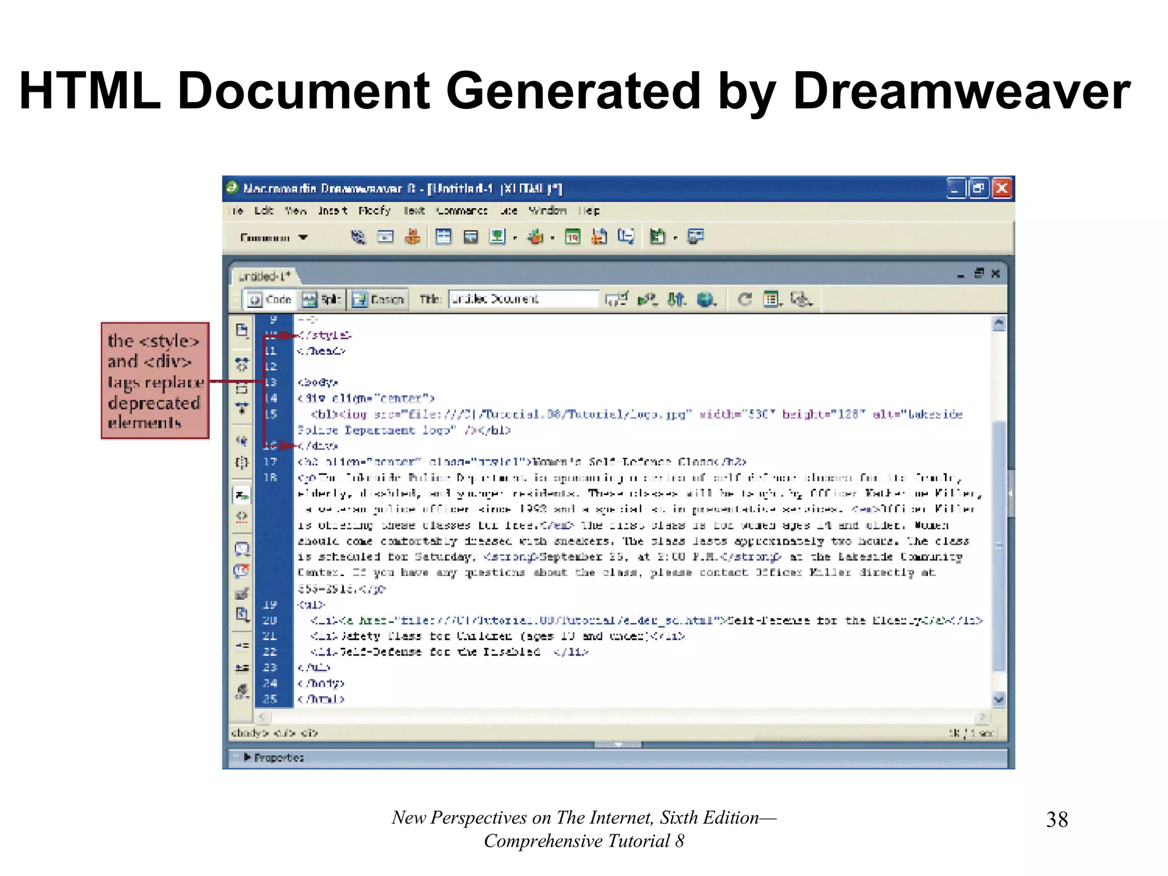Click the Apply Comment icon
Image resolution: width=1168 pixels, height=876 pixels.
(242, 549)
